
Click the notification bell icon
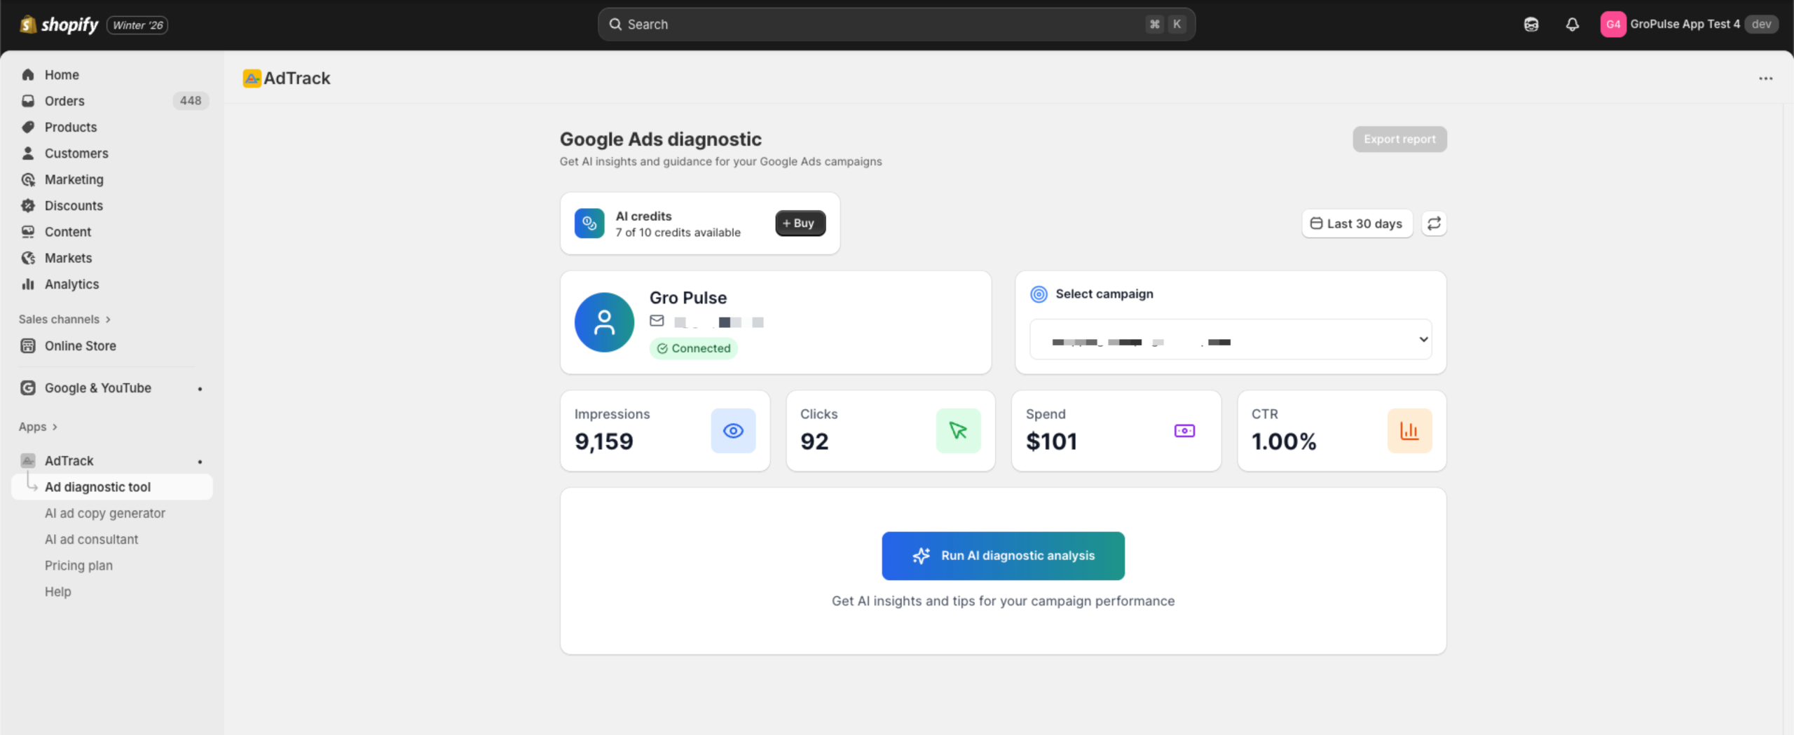(x=1572, y=25)
